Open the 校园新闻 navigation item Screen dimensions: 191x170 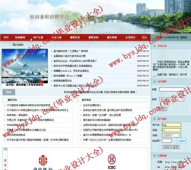point(20,37)
